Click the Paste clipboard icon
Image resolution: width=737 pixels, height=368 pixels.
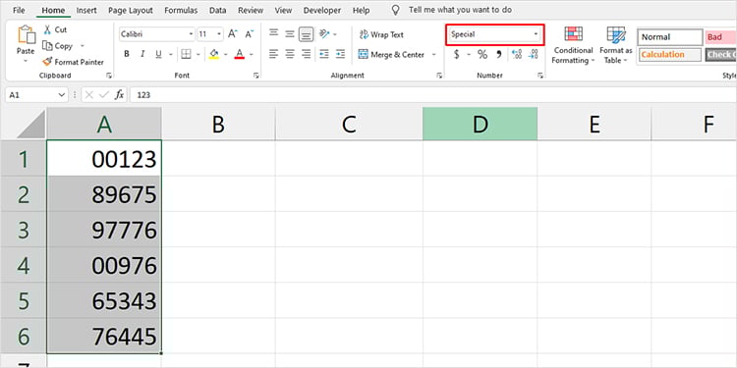point(26,35)
